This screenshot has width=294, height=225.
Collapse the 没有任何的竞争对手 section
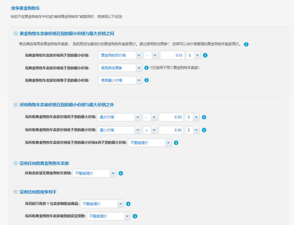coord(16,192)
